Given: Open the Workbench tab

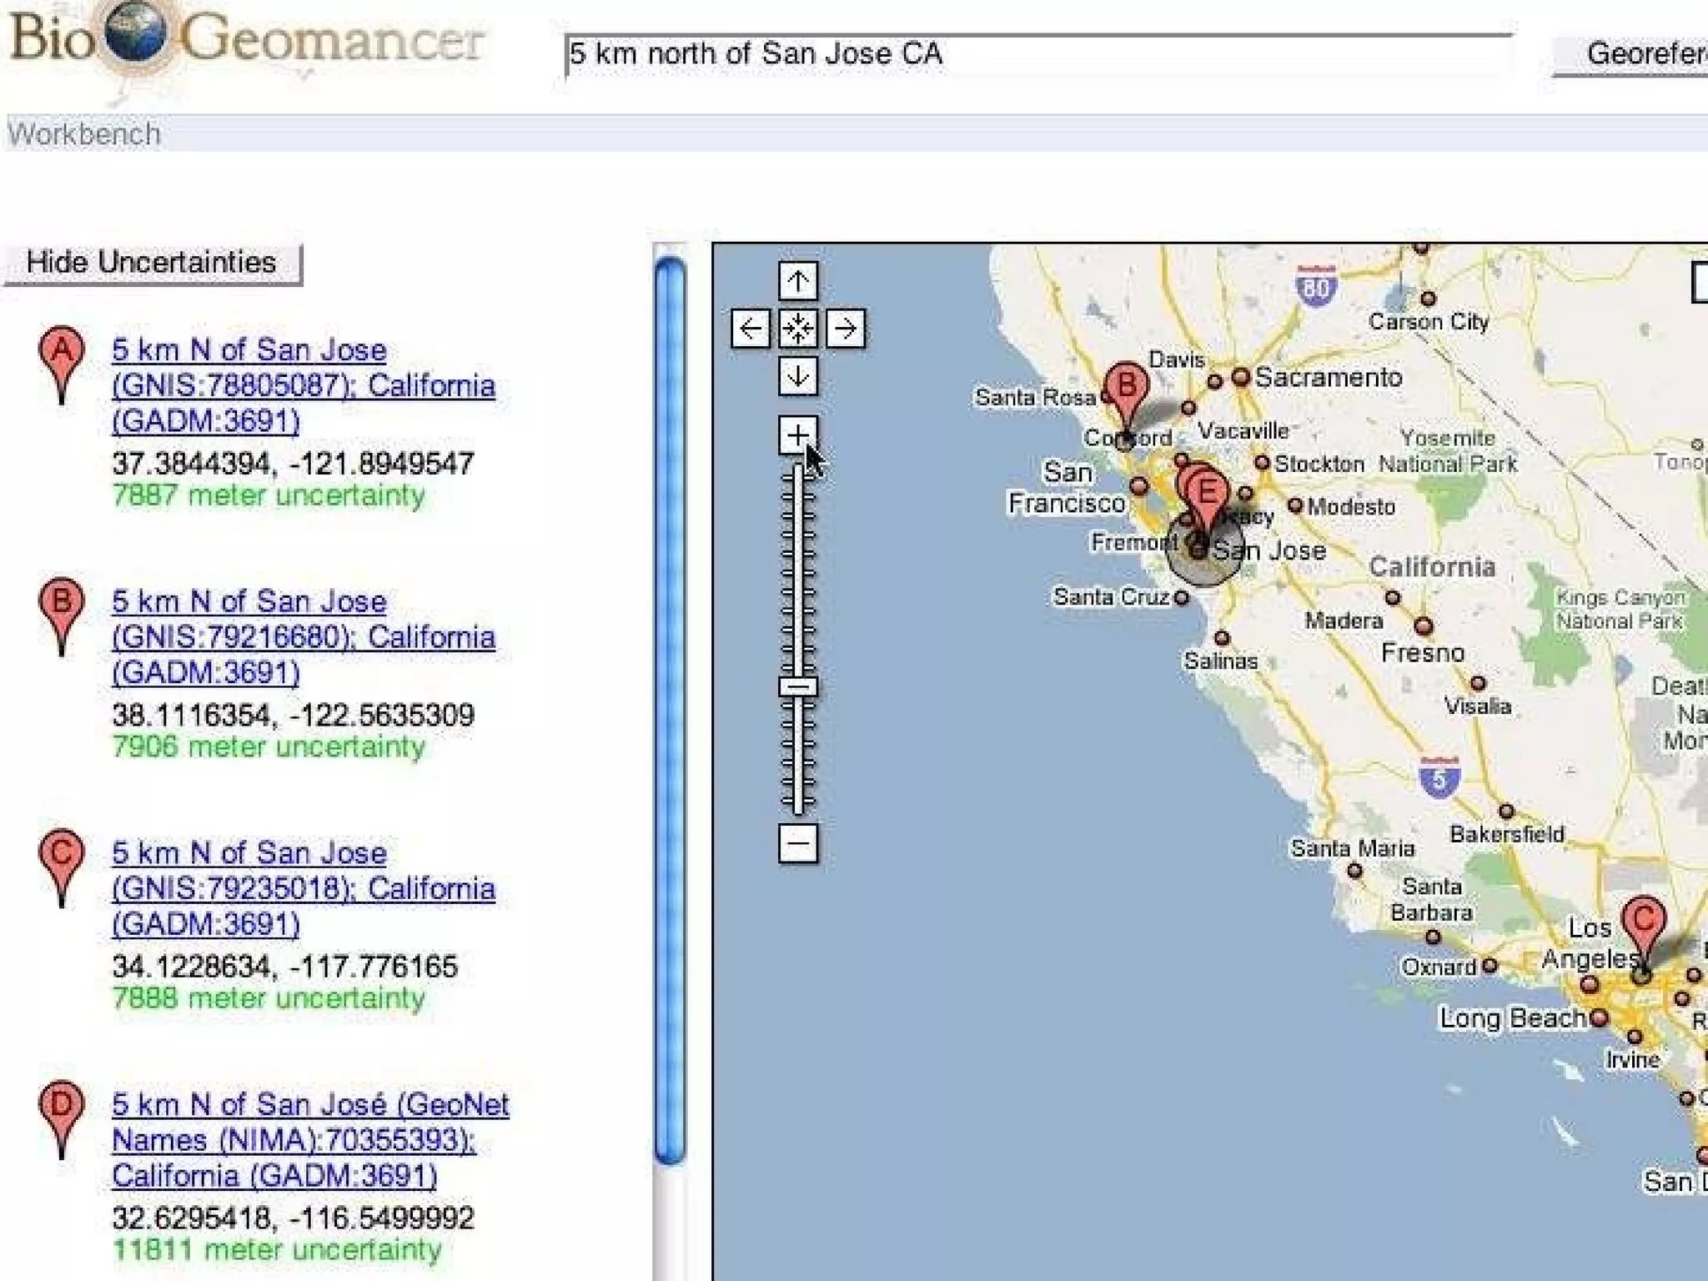Looking at the screenshot, I should pyautogui.click(x=83, y=134).
